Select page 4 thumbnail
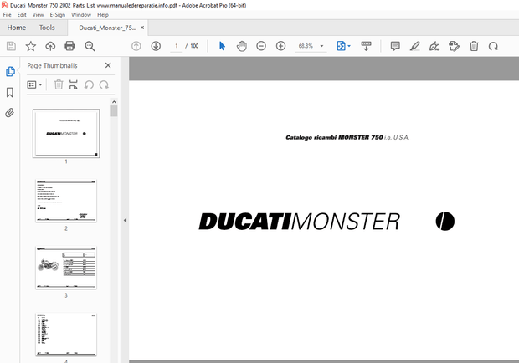The width and height of the screenshot is (519, 363). point(66,335)
